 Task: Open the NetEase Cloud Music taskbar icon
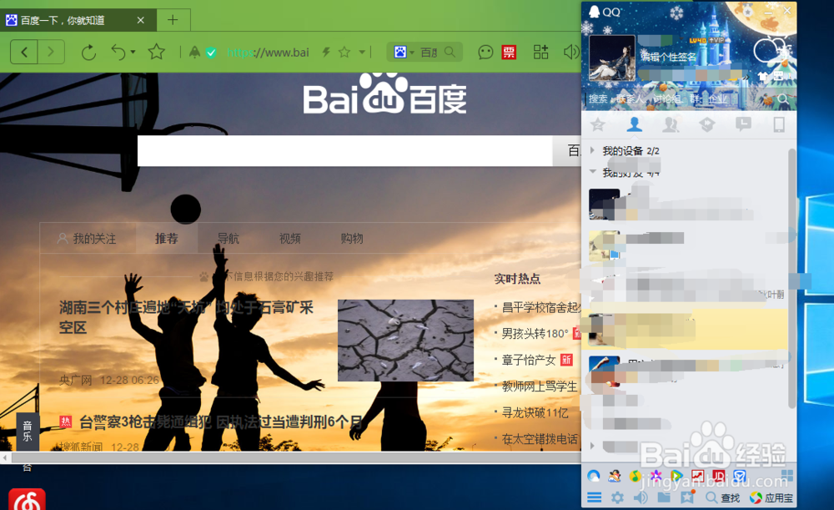(x=27, y=499)
